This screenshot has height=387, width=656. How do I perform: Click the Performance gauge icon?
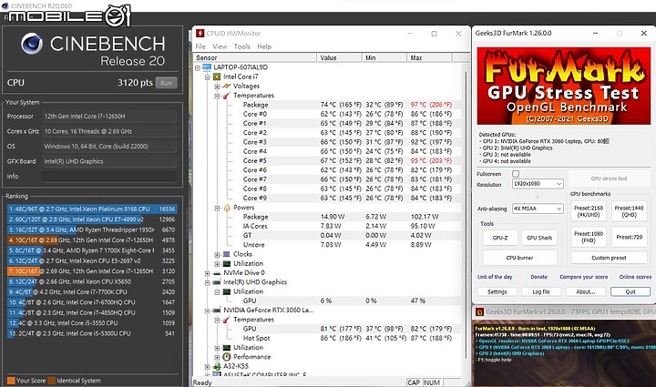pos(227,357)
